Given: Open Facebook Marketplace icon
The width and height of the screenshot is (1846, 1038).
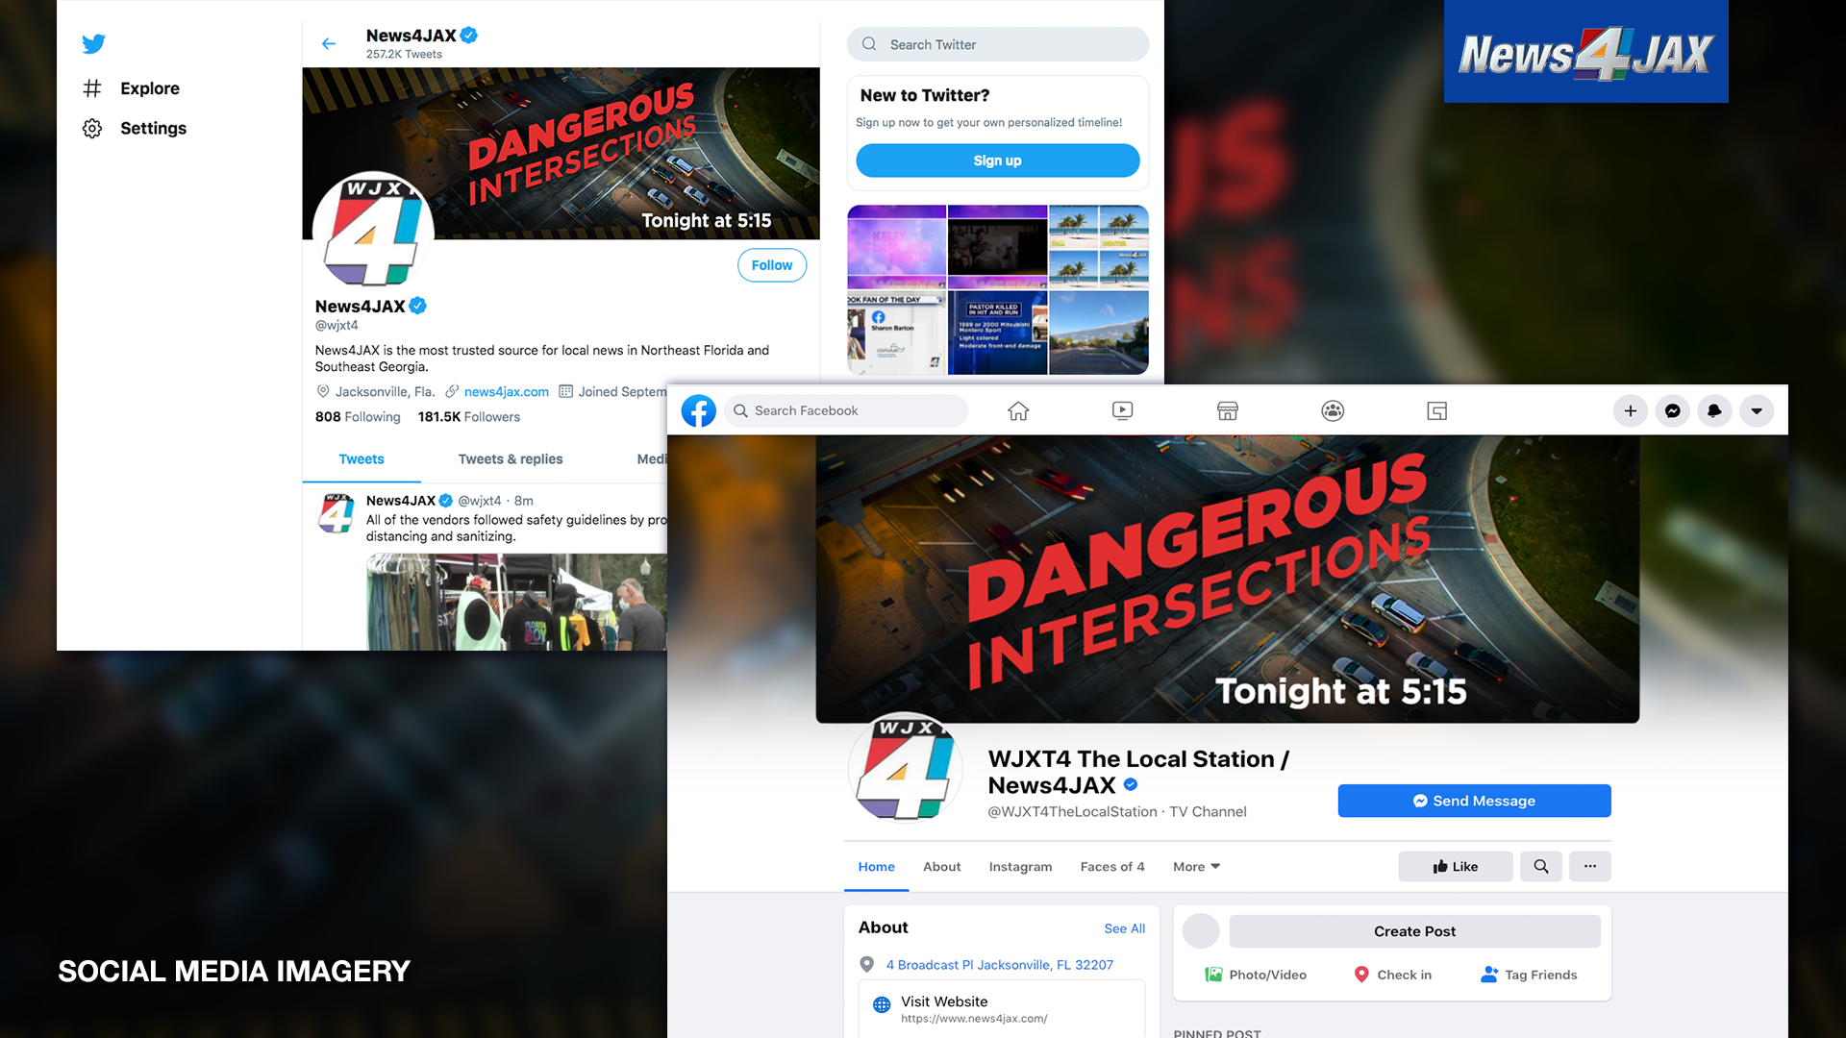Looking at the screenshot, I should click(x=1228, y=410).
